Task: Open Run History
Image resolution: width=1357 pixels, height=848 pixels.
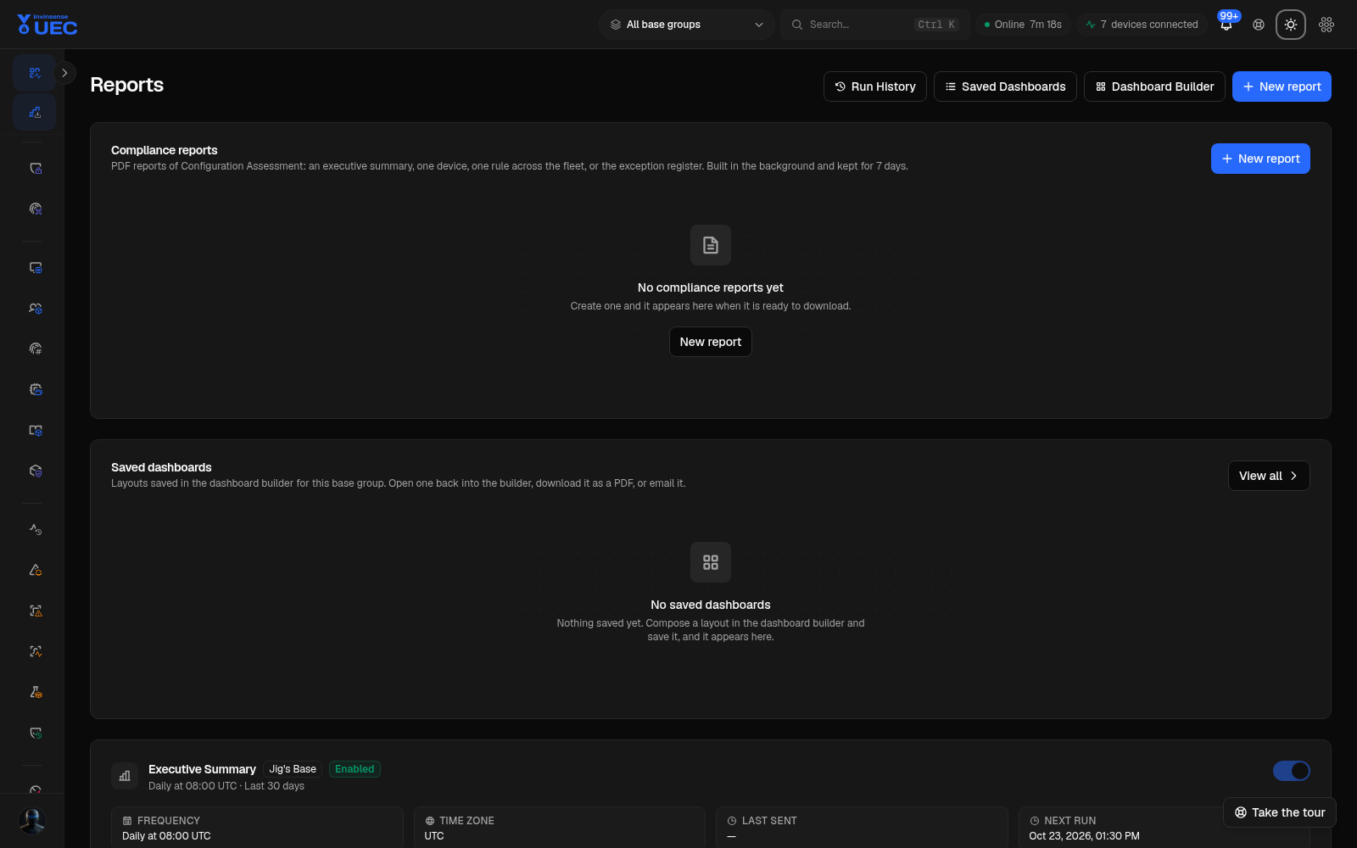Action: (875, 86)
